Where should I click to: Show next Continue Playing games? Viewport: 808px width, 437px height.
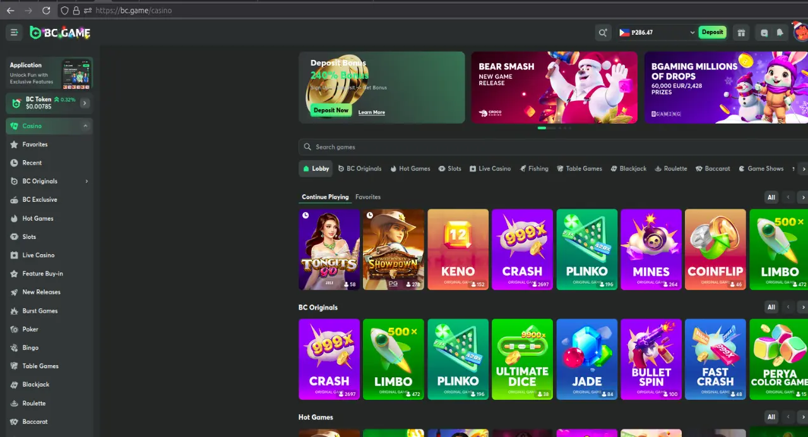[x=803, y=197]
